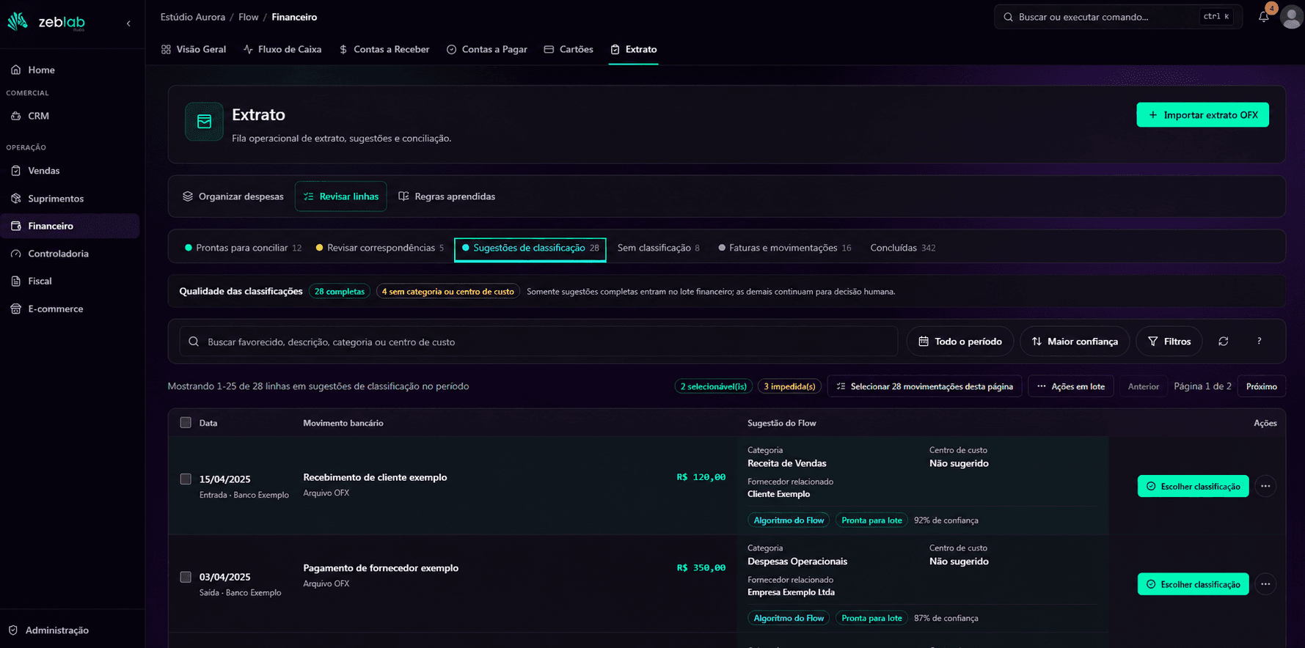Screen dimensions: 1305x648
Task: Open E-commerce in the sidebar
Action: [x=70, y=309]
